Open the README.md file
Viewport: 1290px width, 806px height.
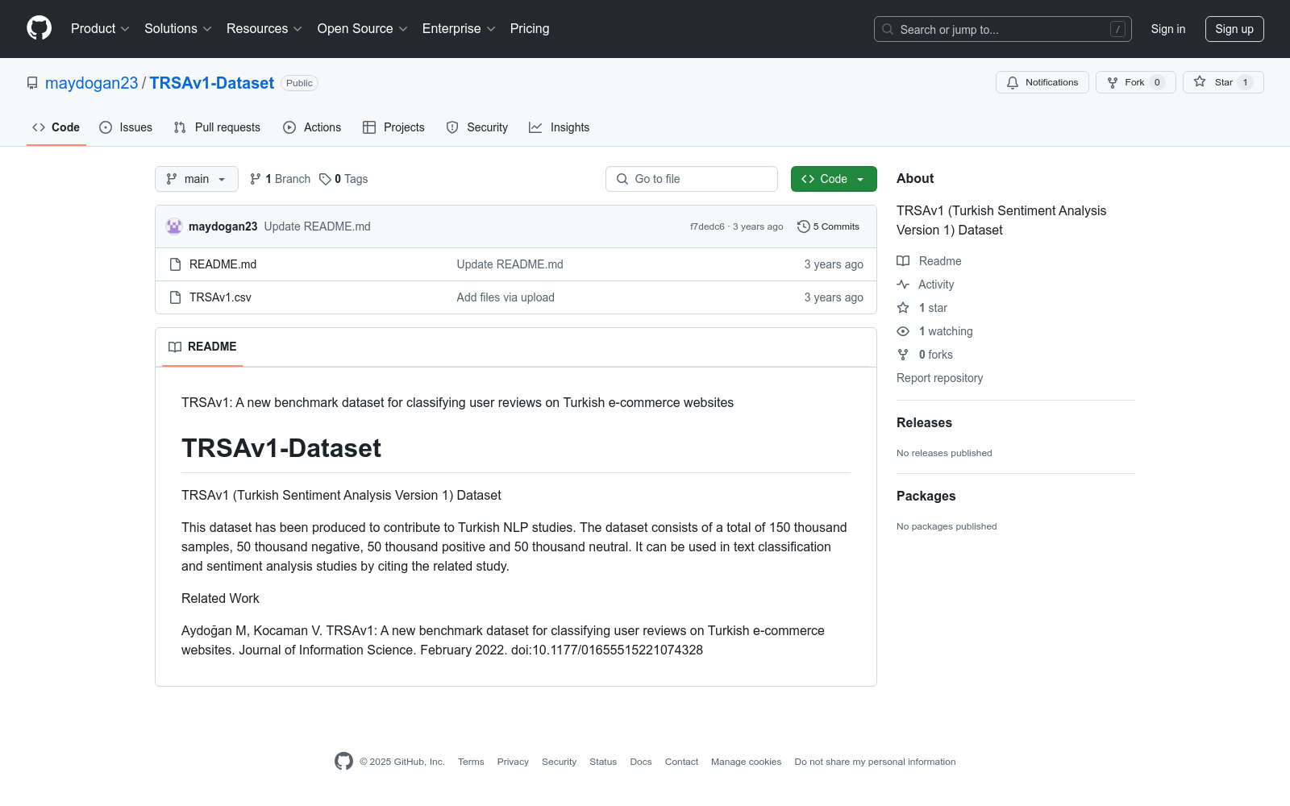point(223,264)
